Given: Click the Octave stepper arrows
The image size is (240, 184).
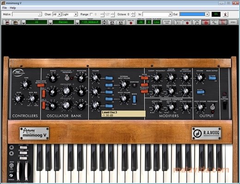Looking at the screenshot, I should click(x=133, y=14).
